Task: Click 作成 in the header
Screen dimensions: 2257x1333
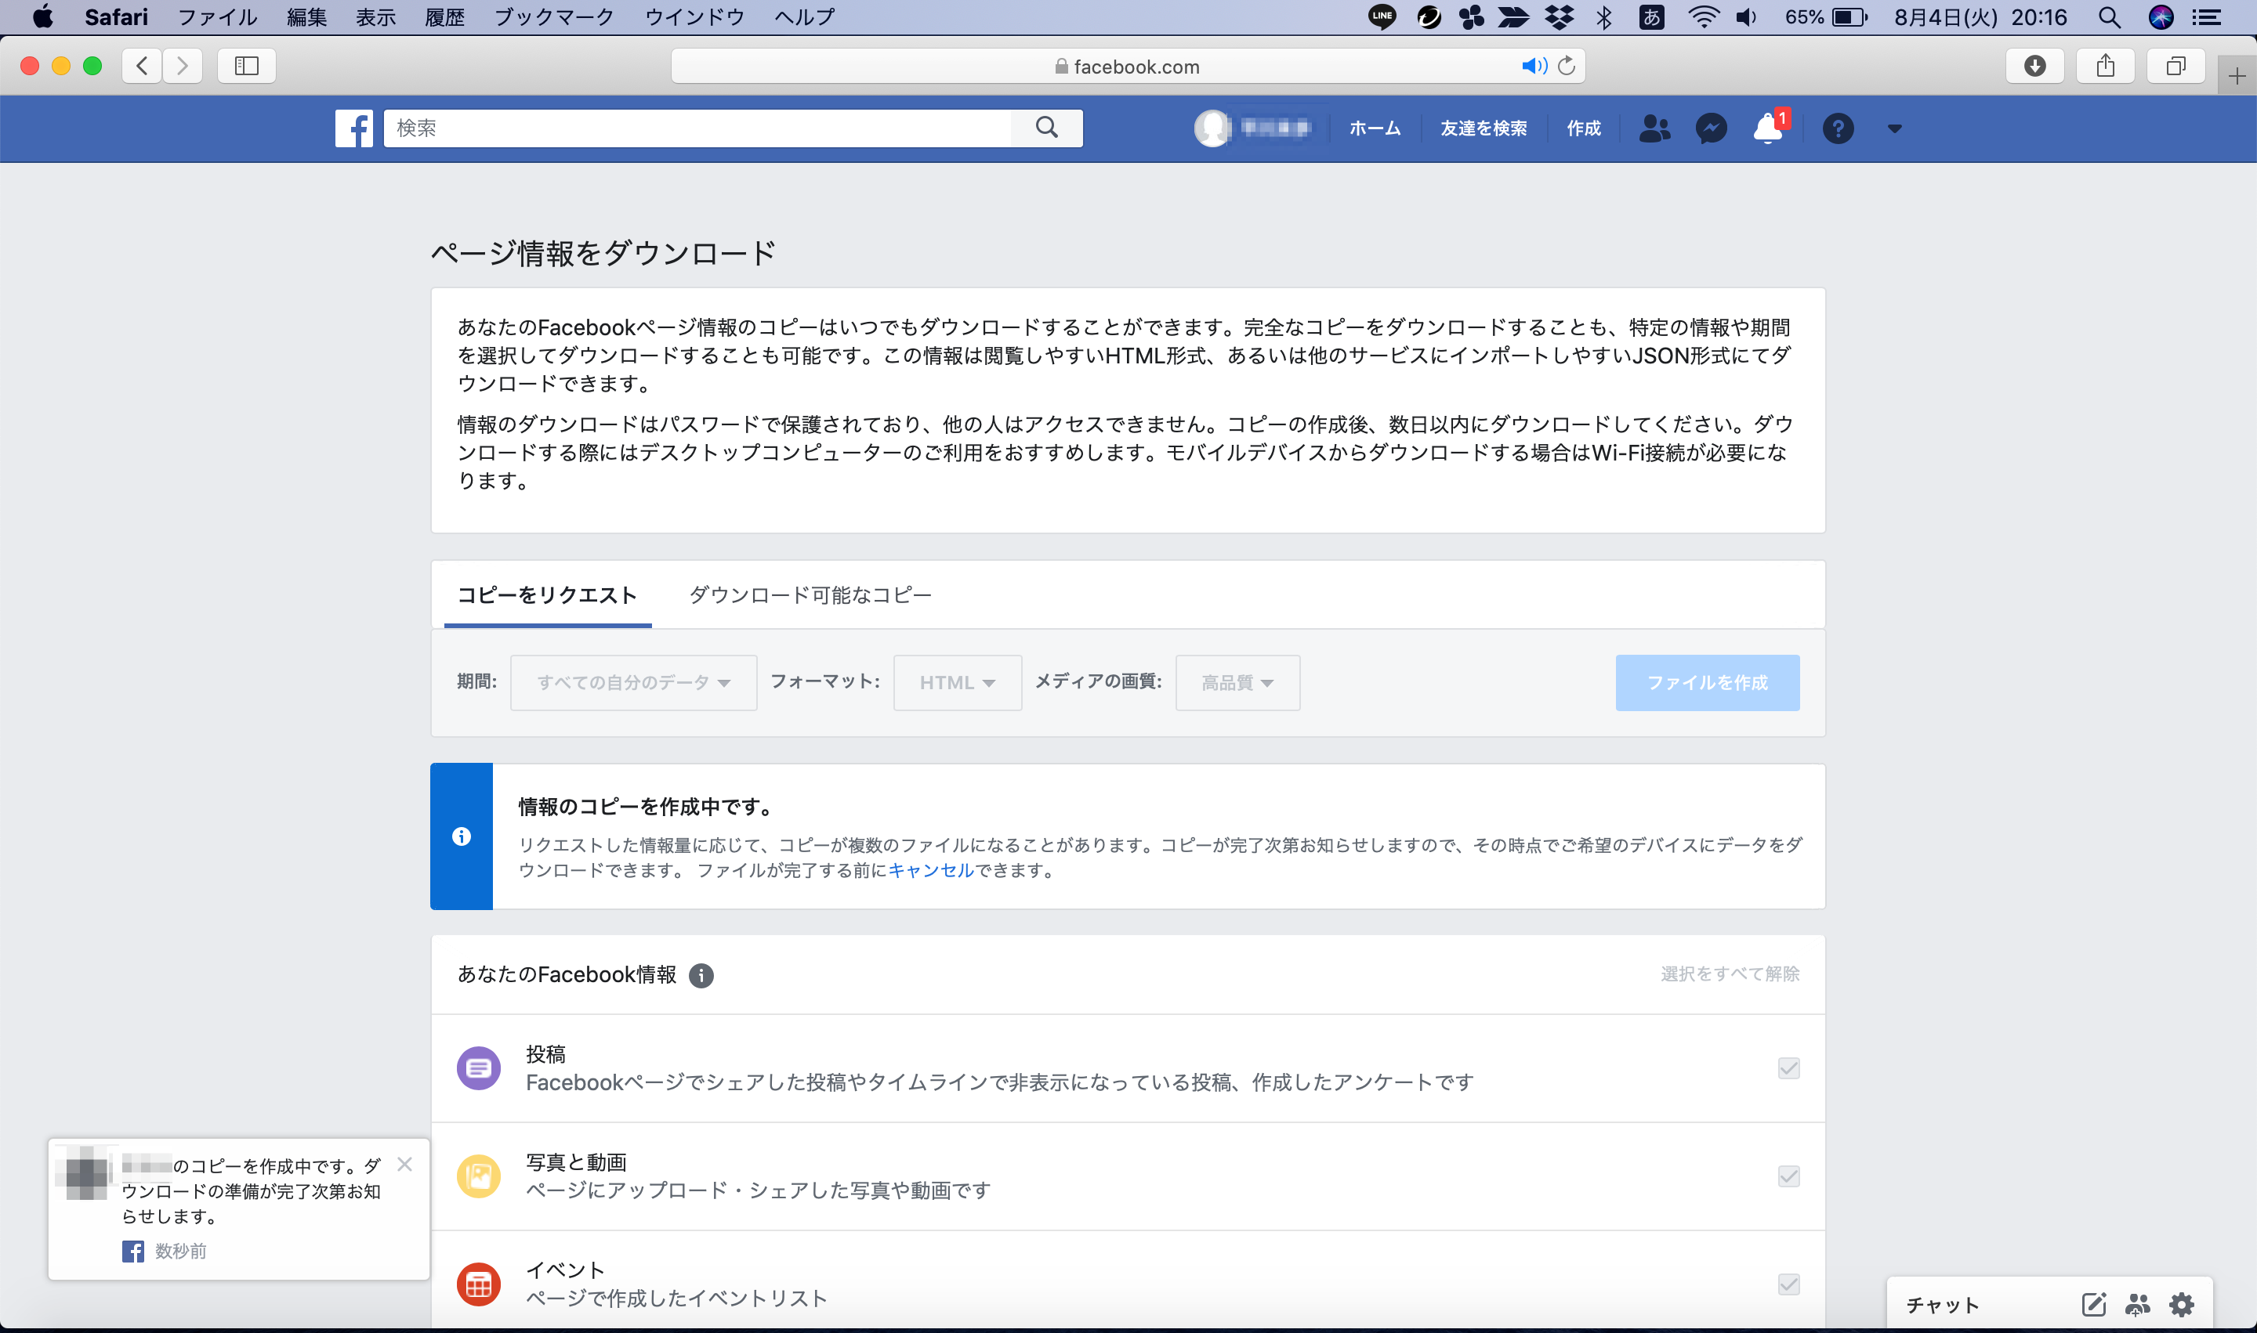Action: point(1584,128)
